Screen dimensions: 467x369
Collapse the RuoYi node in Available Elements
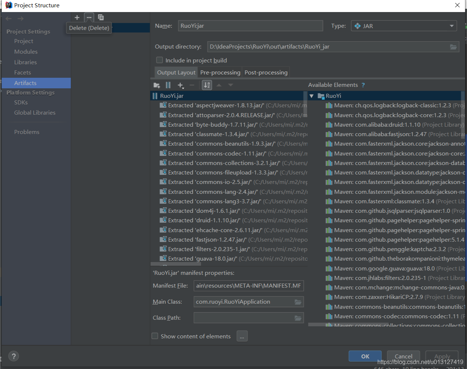point(312,96)
